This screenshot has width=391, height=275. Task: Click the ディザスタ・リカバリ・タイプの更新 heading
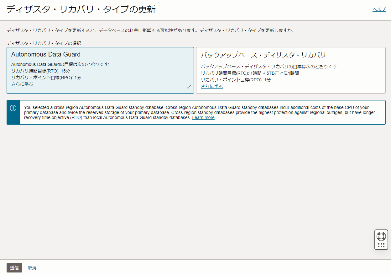coord(81,9)
